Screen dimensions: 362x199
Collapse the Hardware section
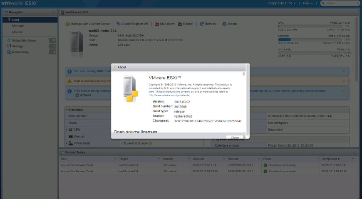[x=67, y=110]
